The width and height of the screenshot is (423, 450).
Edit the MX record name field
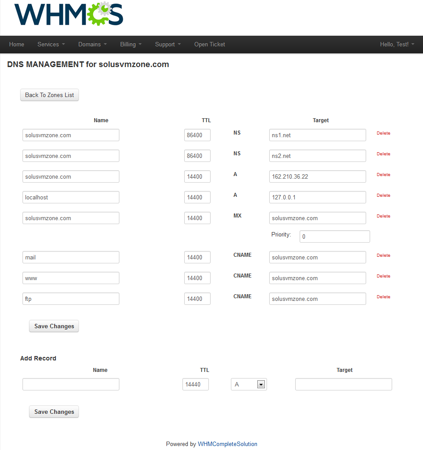pos(71,218)
